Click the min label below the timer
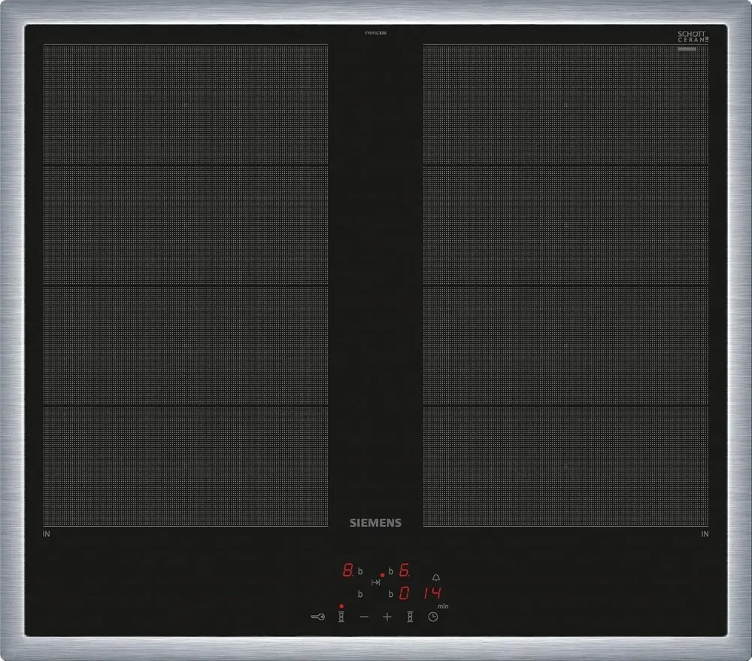Image resolution: width=752 pixels, height=661 pixels. click(443, 605)
